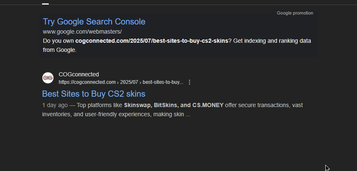Click the bold cogconnected.com/2025/07 URL text

tap(152, 41)
